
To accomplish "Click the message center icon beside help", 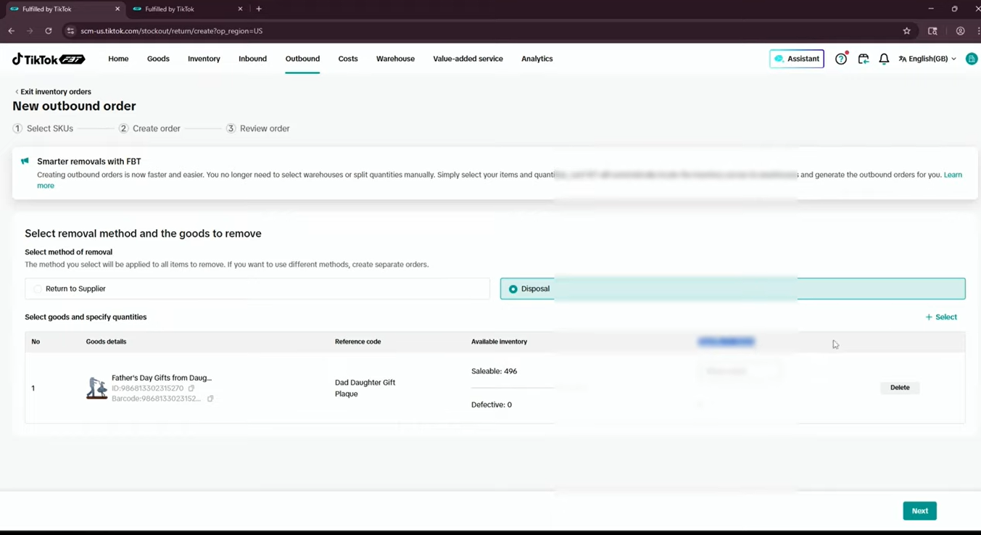I will pos(863,59).
